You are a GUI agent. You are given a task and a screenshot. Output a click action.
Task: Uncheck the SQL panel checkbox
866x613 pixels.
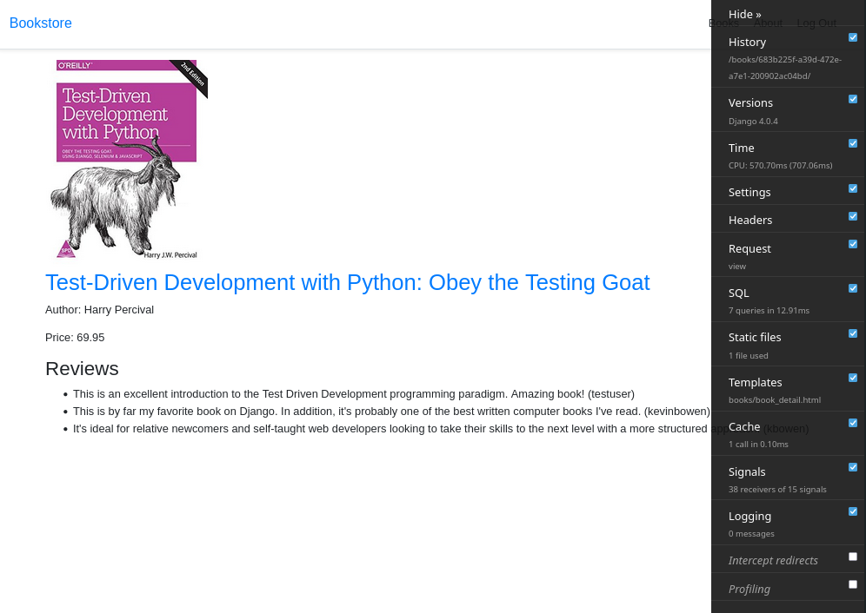[853, 288]
